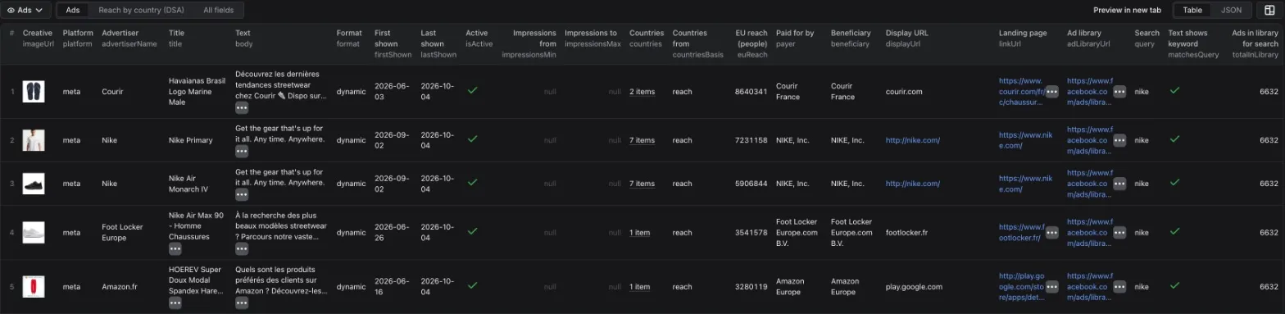
Task: Select the first shown date 2026-06-26
Action: point(393,233)
